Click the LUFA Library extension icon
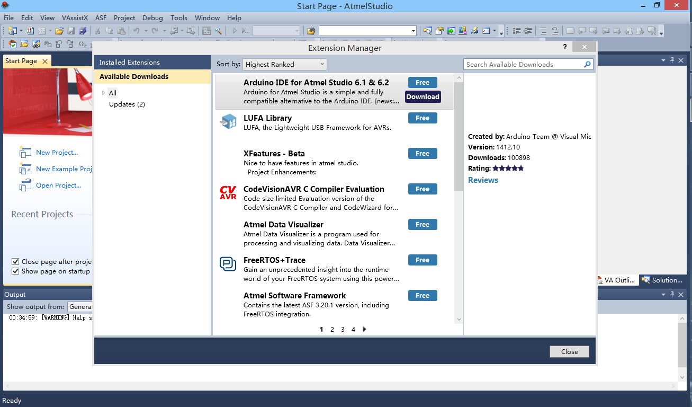The image size is (692, 407). 228,121
